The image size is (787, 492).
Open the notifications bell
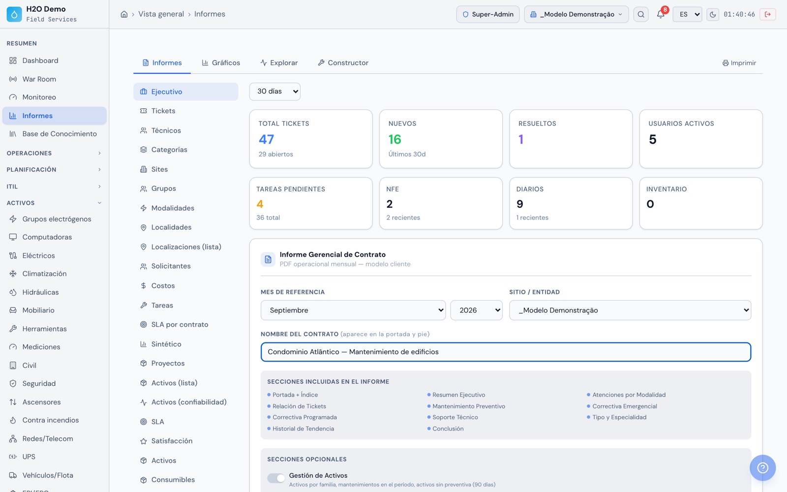click(x=661, y=14)
